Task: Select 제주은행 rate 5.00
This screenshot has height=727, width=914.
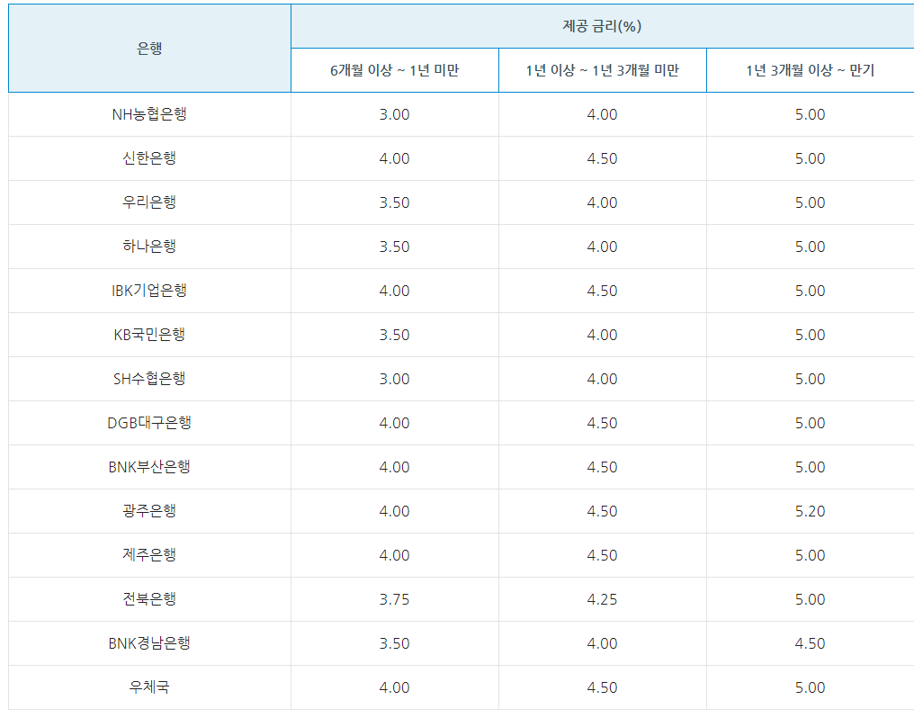Action: (811, 556)
